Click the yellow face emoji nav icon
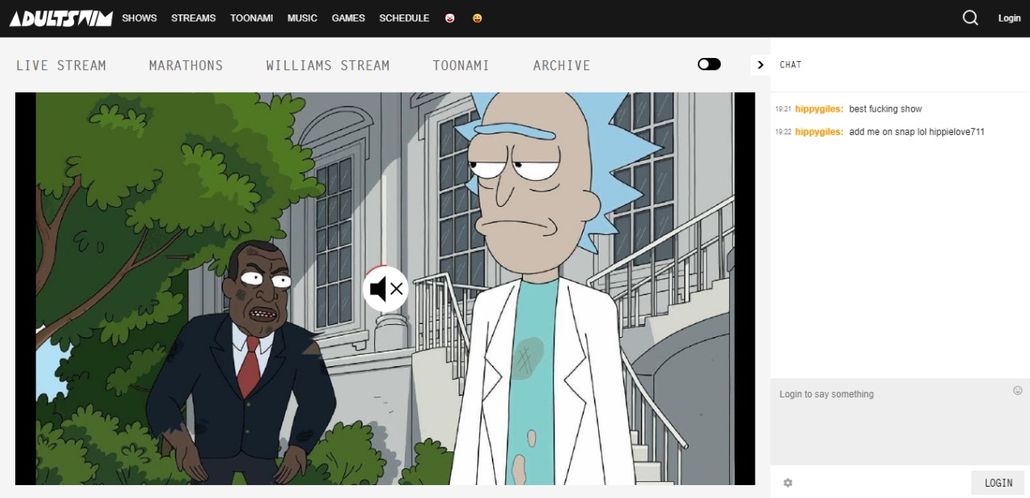This screenshot has height=498, width=1030. pos(477,18)
